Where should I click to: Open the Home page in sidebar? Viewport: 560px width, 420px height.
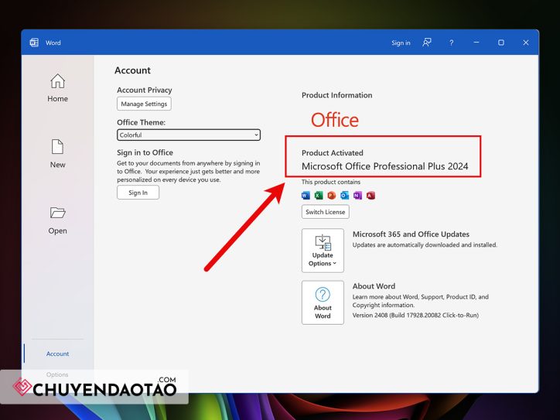(x=57, y=88)
